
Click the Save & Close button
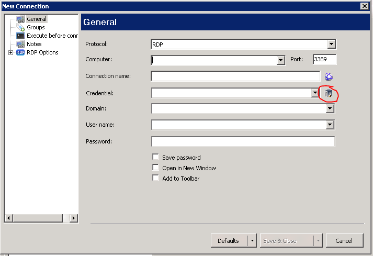[287, 241]
